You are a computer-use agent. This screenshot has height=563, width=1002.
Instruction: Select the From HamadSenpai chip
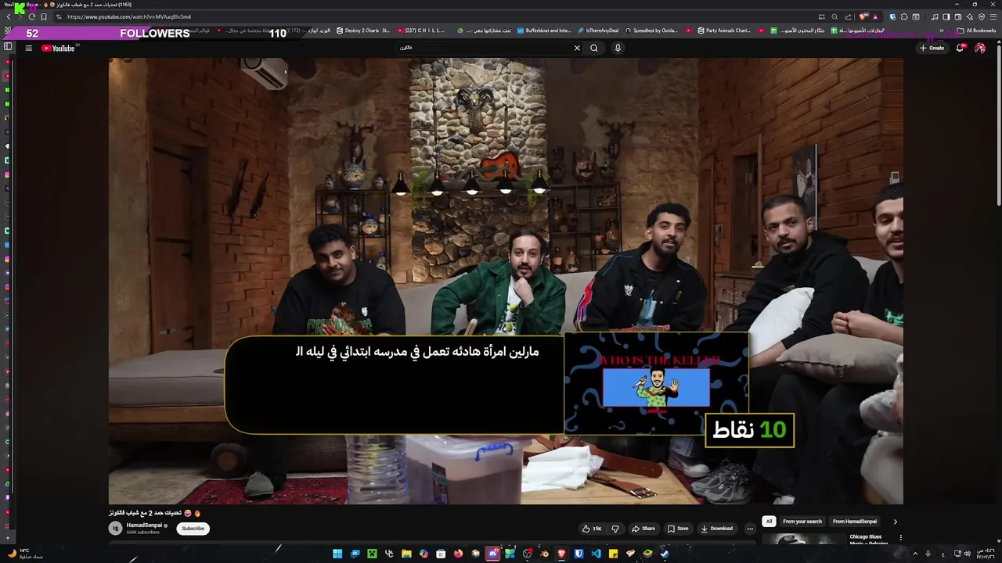[855, 522]
